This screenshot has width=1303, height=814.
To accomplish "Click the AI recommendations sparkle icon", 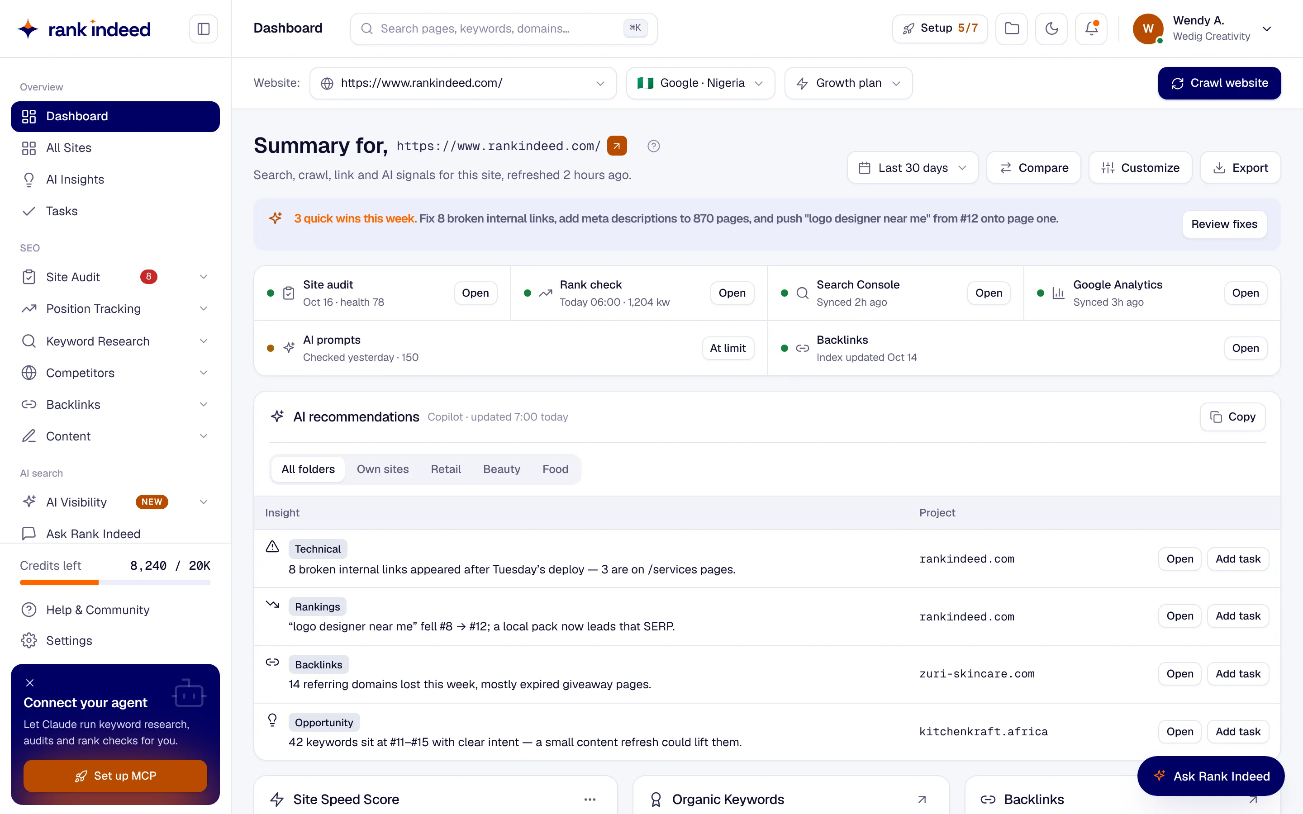I will (x=277, y=416).
